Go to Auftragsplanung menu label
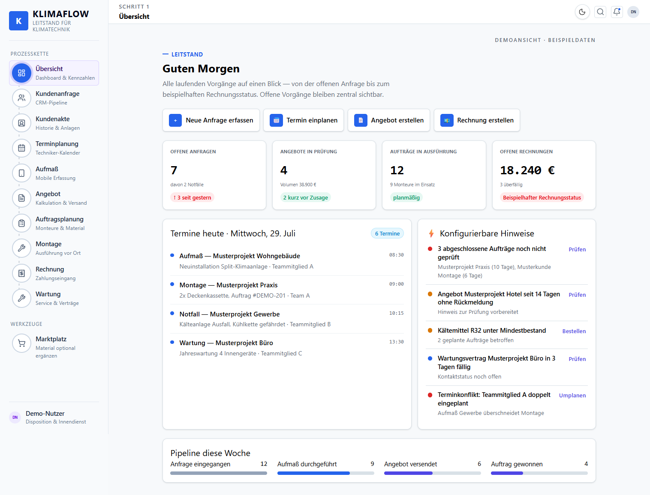 pos(60,219)
